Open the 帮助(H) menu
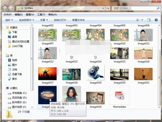162x122 pixels. click(52, 15)
